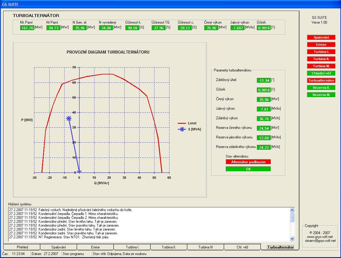Screen dimensions: 341x258
Task: Switch to the Přehled tab
Action: (x=22, y=247)
